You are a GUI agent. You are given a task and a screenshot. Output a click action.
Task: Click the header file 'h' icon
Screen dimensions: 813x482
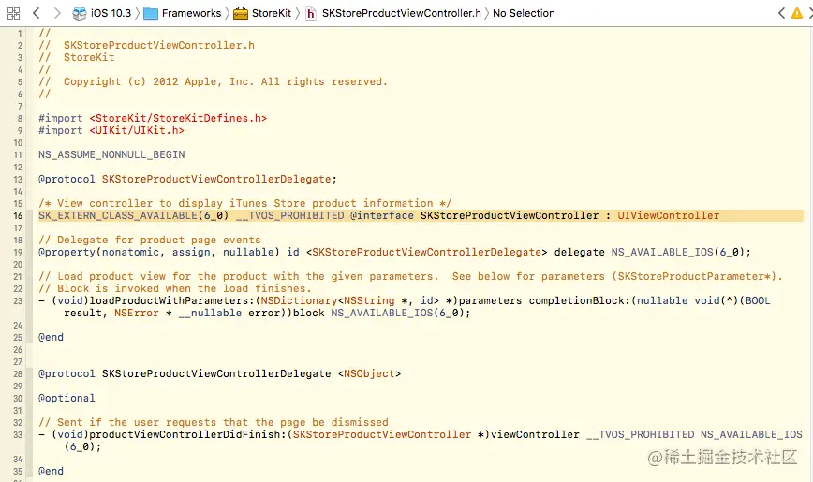(x=311, y=13)
